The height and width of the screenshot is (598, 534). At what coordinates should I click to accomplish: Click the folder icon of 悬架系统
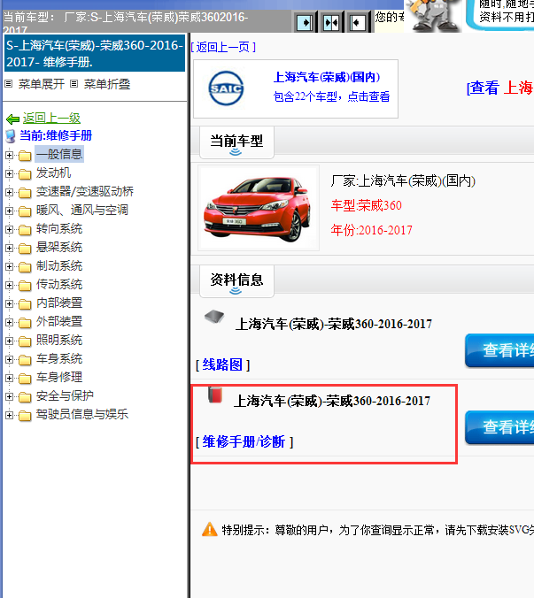(x=25, y=249)
